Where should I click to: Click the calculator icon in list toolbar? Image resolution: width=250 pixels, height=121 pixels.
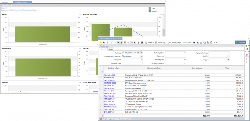138,43
